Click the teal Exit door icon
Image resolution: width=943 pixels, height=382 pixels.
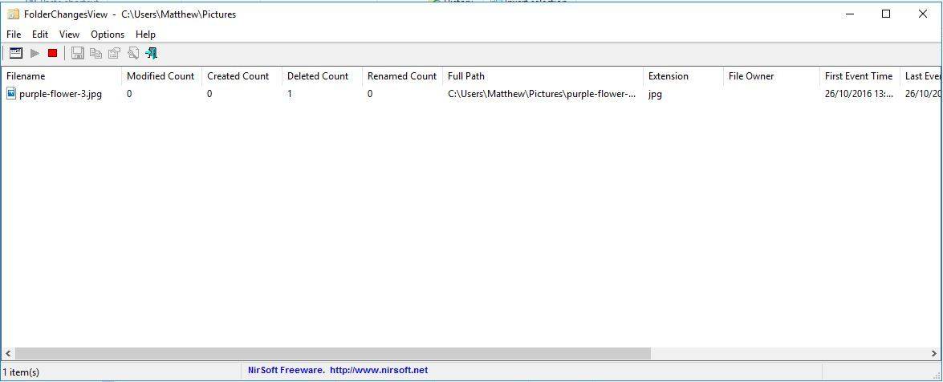coord(152,54)
